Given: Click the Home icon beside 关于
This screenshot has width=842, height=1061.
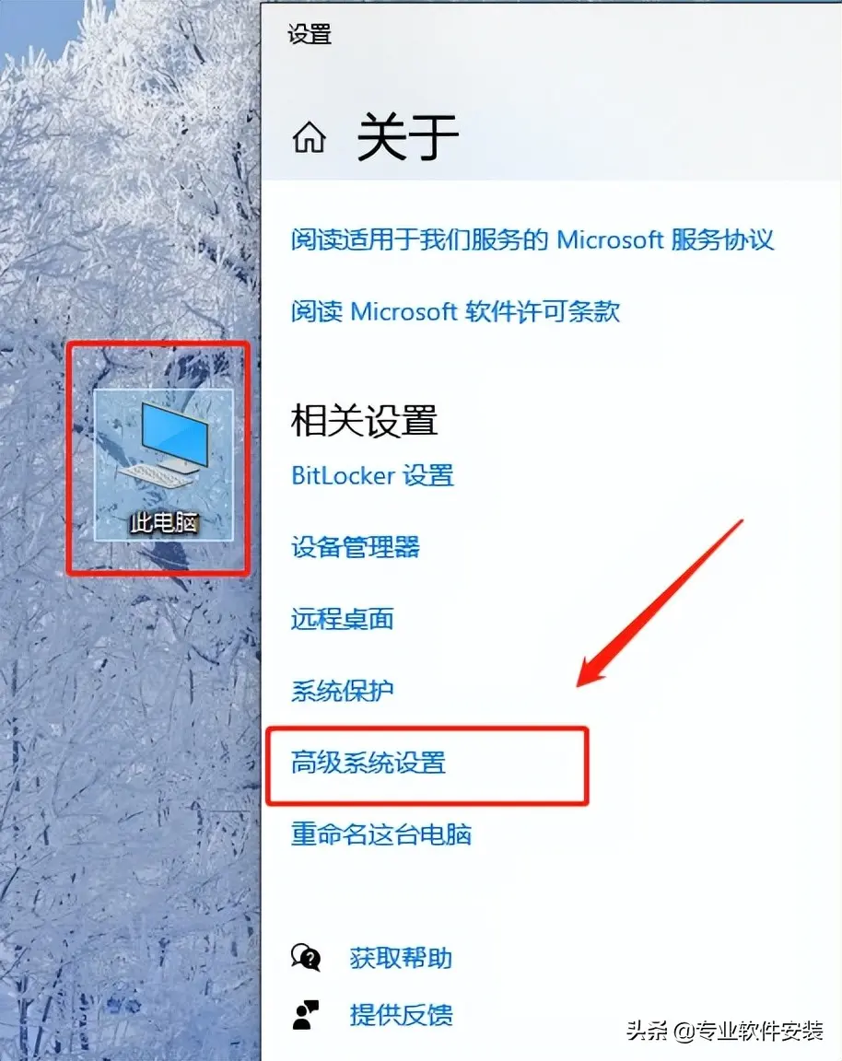Looking at the screenshot, I should [310, 137].
